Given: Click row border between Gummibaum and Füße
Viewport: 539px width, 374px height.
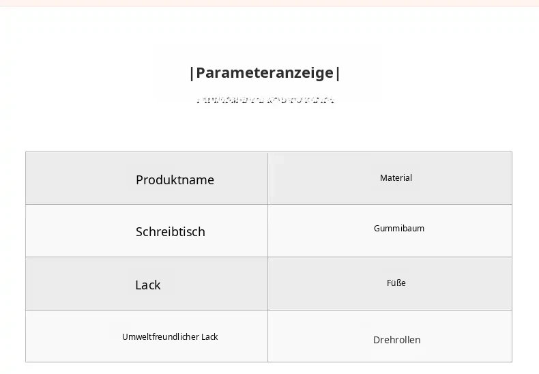Looking at the screenshot, I should (390, 257).
